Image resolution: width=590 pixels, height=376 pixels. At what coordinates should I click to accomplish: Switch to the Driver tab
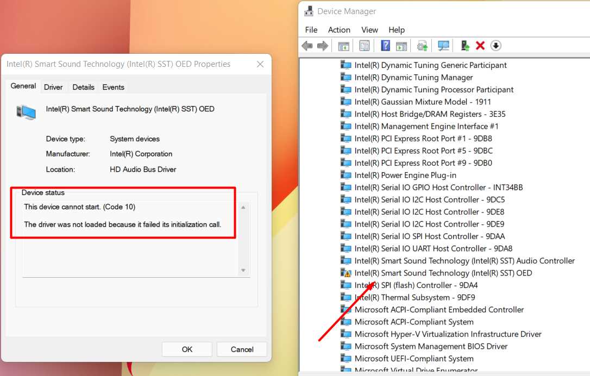(x=53, y=87)
